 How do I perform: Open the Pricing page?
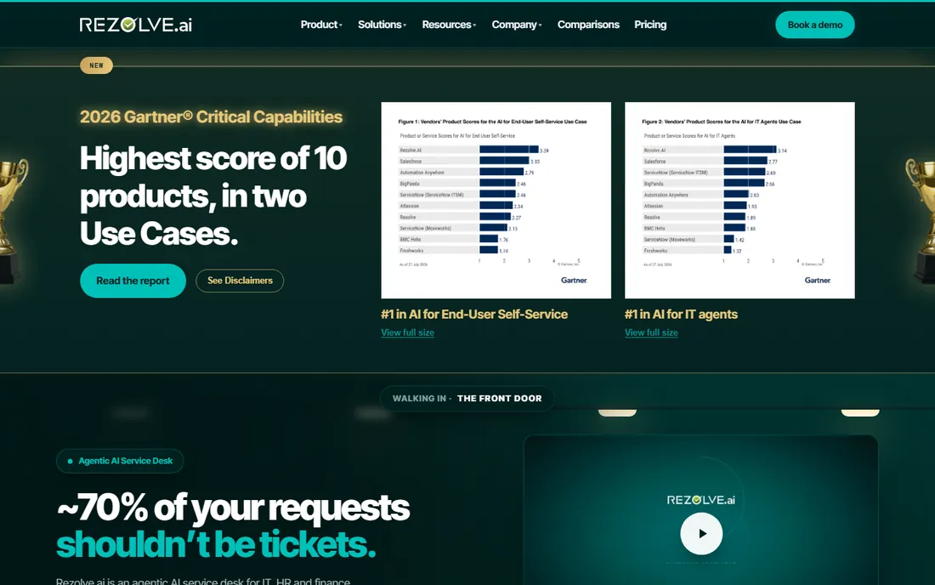click(x=650, y=25)
